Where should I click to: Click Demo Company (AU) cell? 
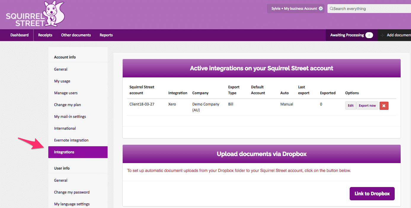pos(206,107)
